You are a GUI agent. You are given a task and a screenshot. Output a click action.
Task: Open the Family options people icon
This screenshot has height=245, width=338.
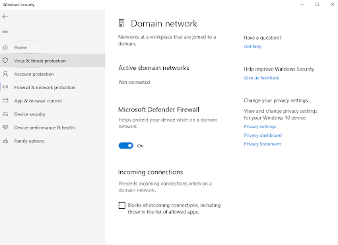(5, 141)
